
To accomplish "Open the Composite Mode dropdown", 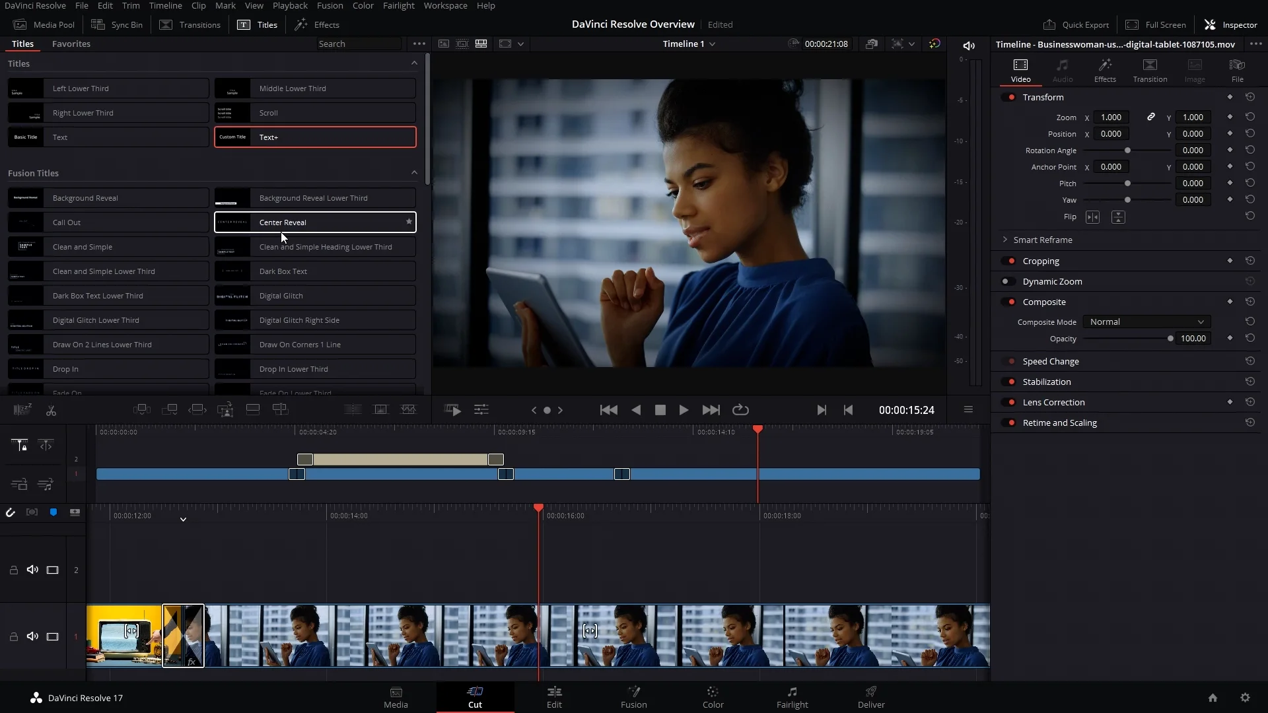I will 1146,322.
